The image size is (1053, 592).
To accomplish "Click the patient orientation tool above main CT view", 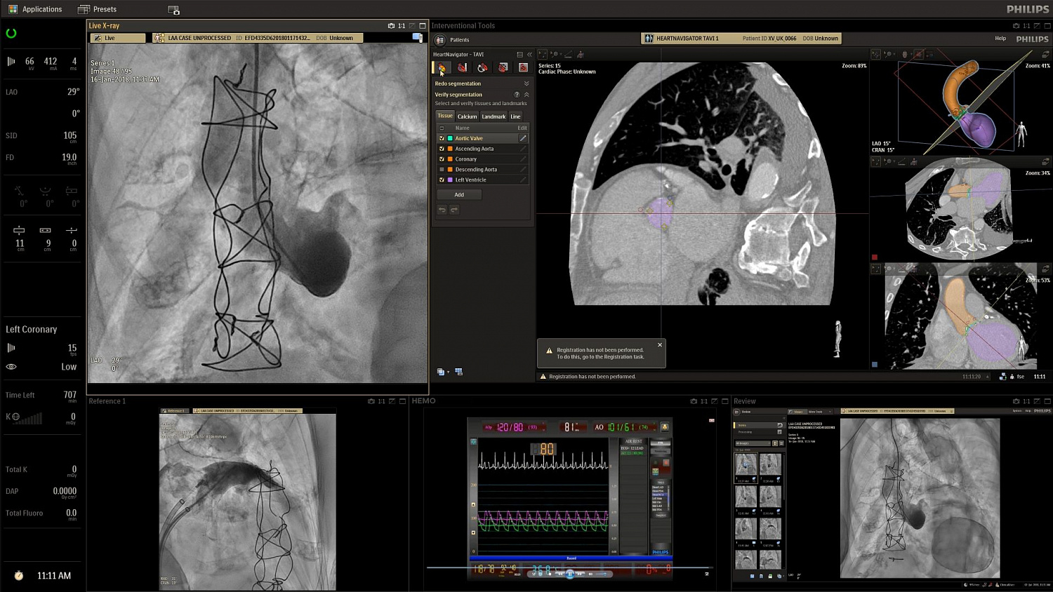I will pyautogui.click(x=581, y=54).
